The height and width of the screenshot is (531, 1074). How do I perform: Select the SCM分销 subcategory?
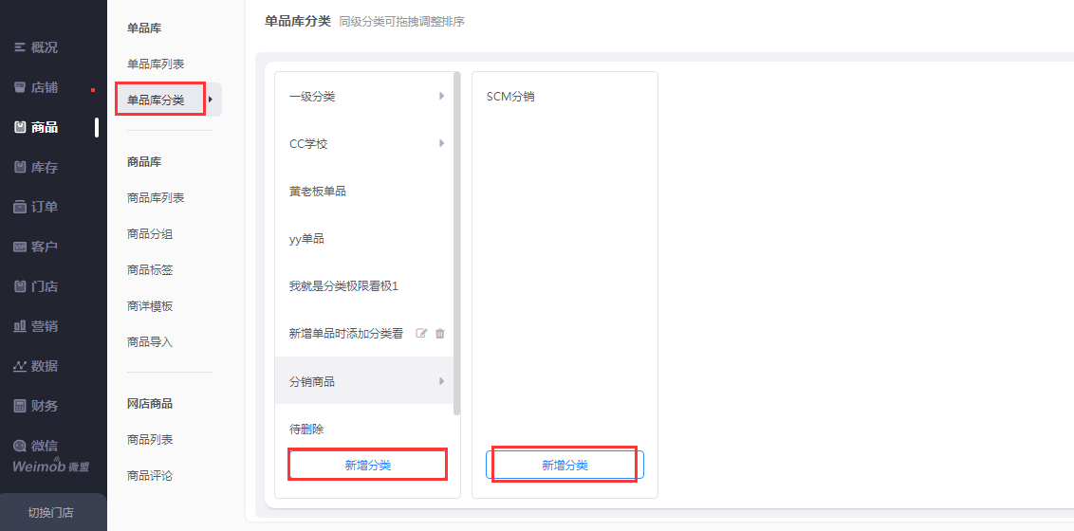510,97
